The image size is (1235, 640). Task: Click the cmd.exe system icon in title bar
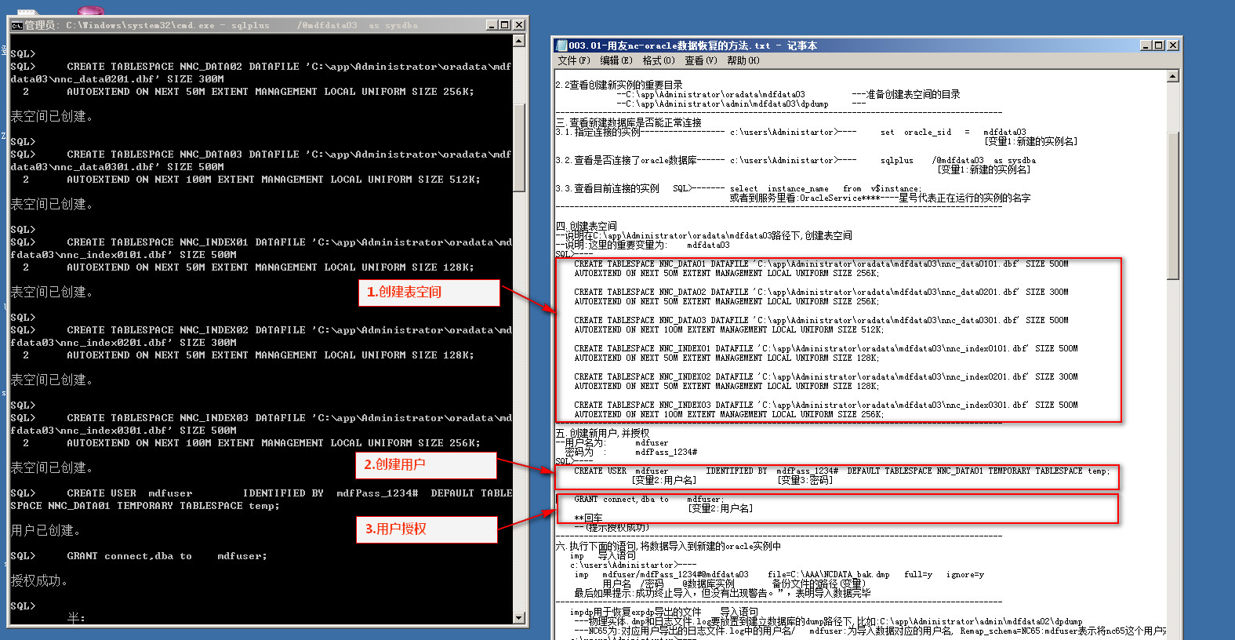click(16, 25)
